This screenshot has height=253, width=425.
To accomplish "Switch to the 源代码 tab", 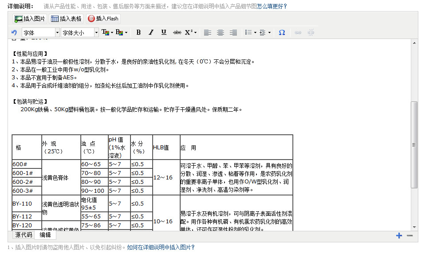I will [x=24, y=235].
